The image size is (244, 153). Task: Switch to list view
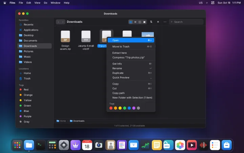click(135, 22)
